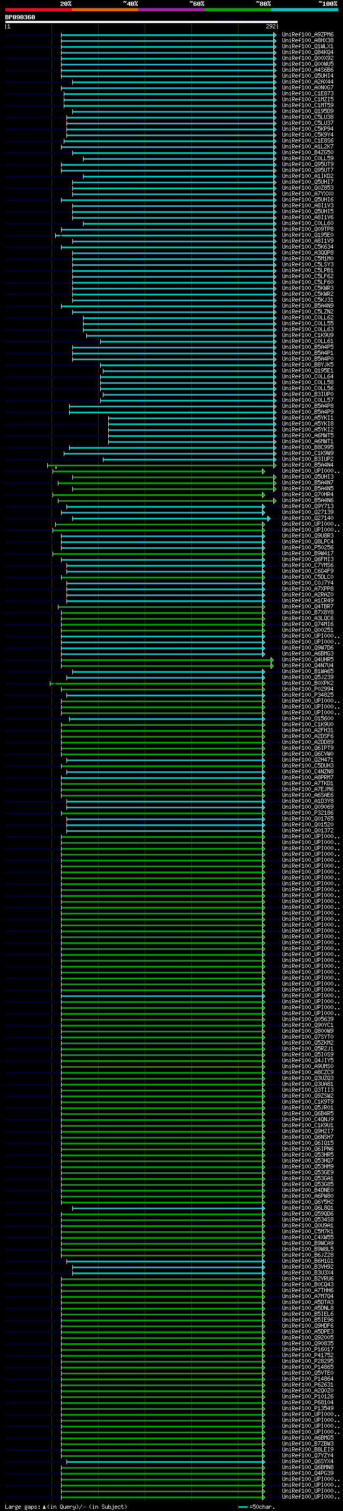343x1511 pixels.
Task: Open hit UniRef100_Q84K04
Action: (308, 52)
